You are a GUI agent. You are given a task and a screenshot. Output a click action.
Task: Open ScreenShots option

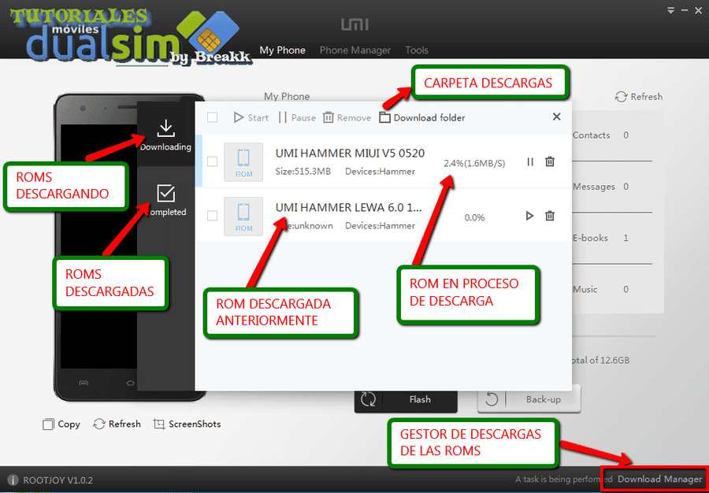coord(187,424)
